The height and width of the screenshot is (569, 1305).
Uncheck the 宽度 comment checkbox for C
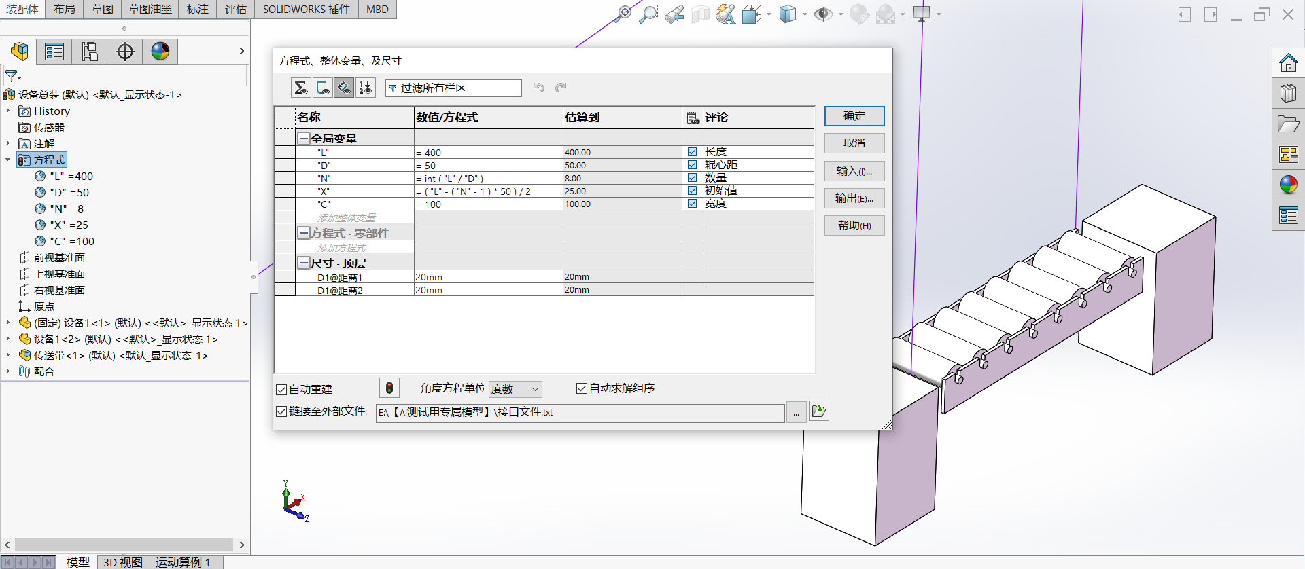coord(692,204)
